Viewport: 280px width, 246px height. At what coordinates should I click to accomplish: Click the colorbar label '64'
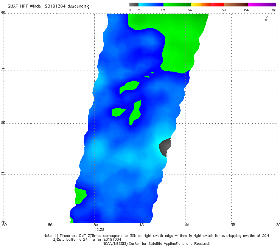(x=246, y=10)
